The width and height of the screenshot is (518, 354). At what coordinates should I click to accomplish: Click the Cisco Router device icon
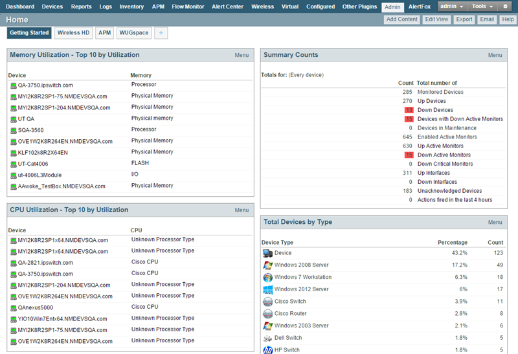click(267, 314)
